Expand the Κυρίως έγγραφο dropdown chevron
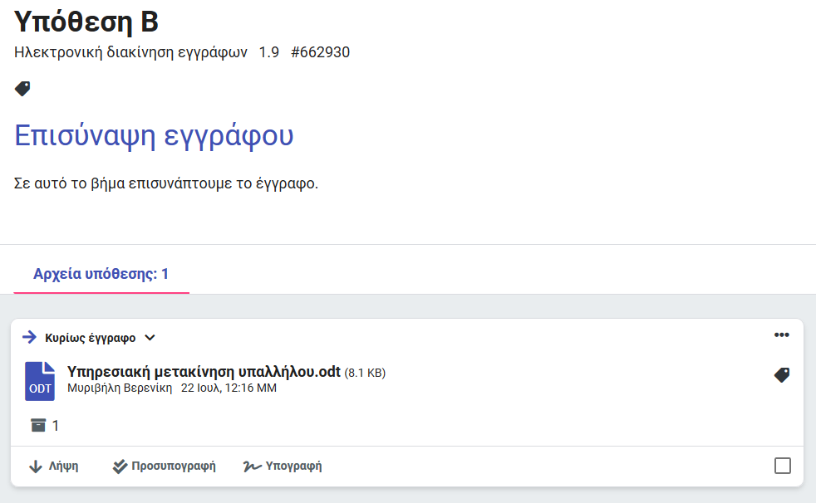This screenshot has width=816, height=503. (150, 338)
